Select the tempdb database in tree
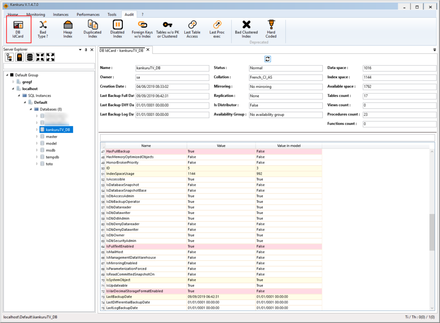This screenshot has height=323, width=440. (52, 157)
